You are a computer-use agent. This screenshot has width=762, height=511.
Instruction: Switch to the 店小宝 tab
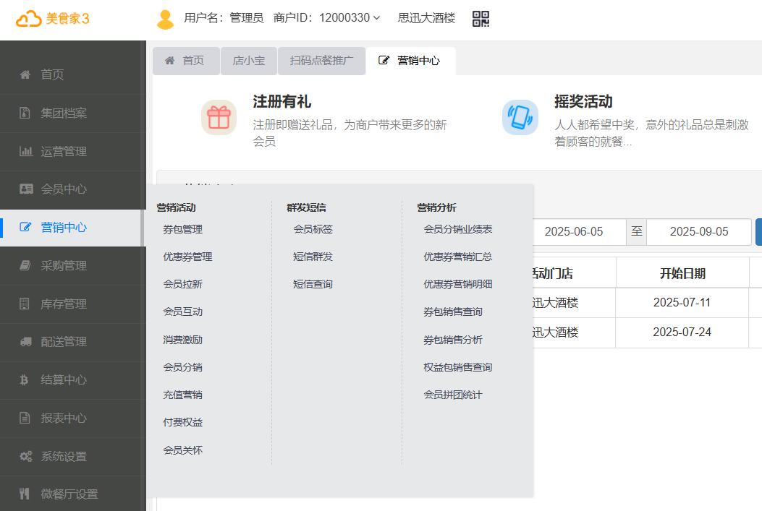pos(248,61)
